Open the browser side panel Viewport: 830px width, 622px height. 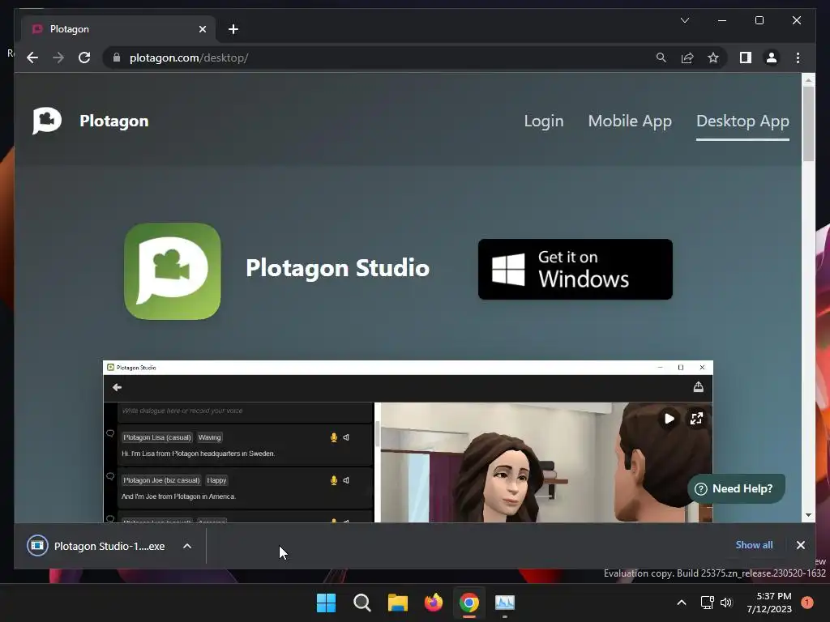746,58
